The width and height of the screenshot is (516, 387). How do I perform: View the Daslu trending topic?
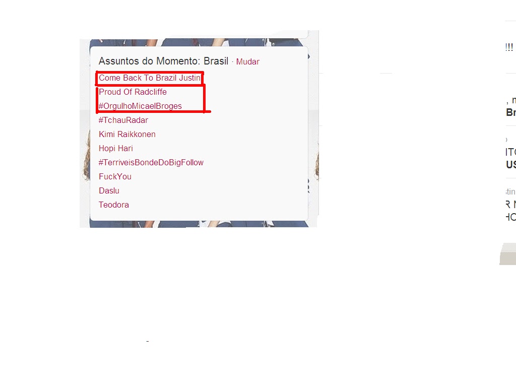109,191
